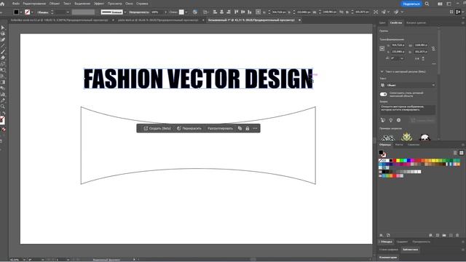Toggle constrain proportions link icon
The image size is (466, 262).
pos(433,49)
